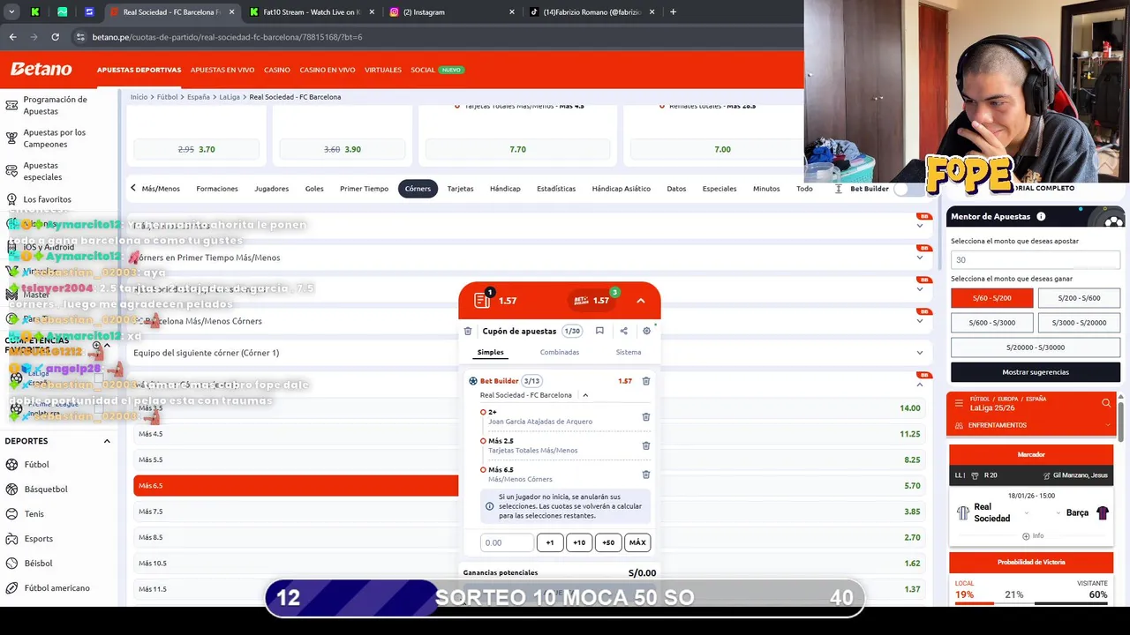The height and width of the screenshot is (635, 1130).
Task: Click the 7.70 odds button
Action: 518,149
